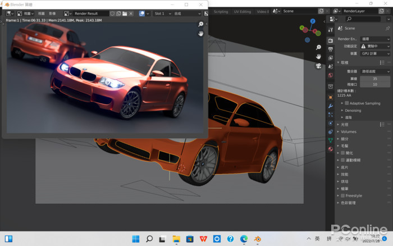The image size is (393, 246).
Task: Switch to the Video Editing workspace tab
Action: pos(262,12)
